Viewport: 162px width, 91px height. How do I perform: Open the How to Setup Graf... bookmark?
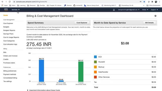coord(92,6)
